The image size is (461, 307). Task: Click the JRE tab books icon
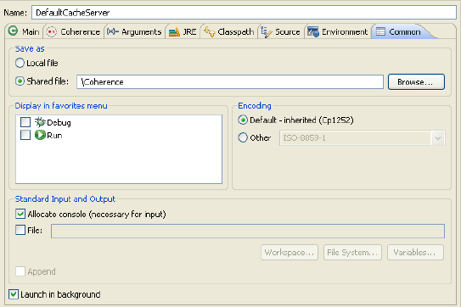(x=174, y=32)
